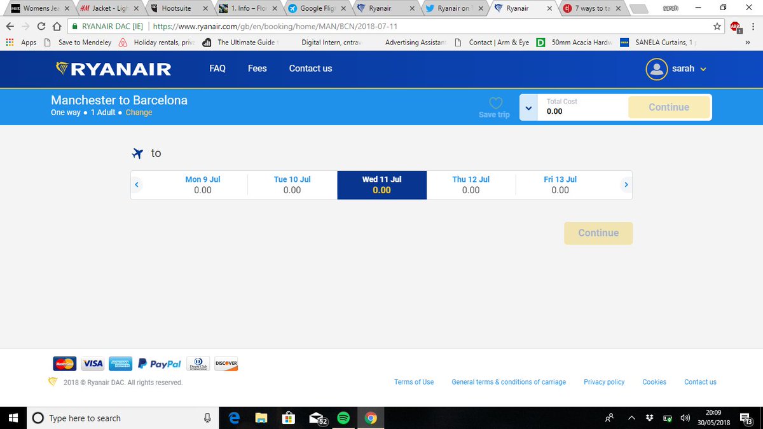Open Windows Start menu
Image resolution: width=763 pixels, height=429 pixels.
click(x=13, y=418)
